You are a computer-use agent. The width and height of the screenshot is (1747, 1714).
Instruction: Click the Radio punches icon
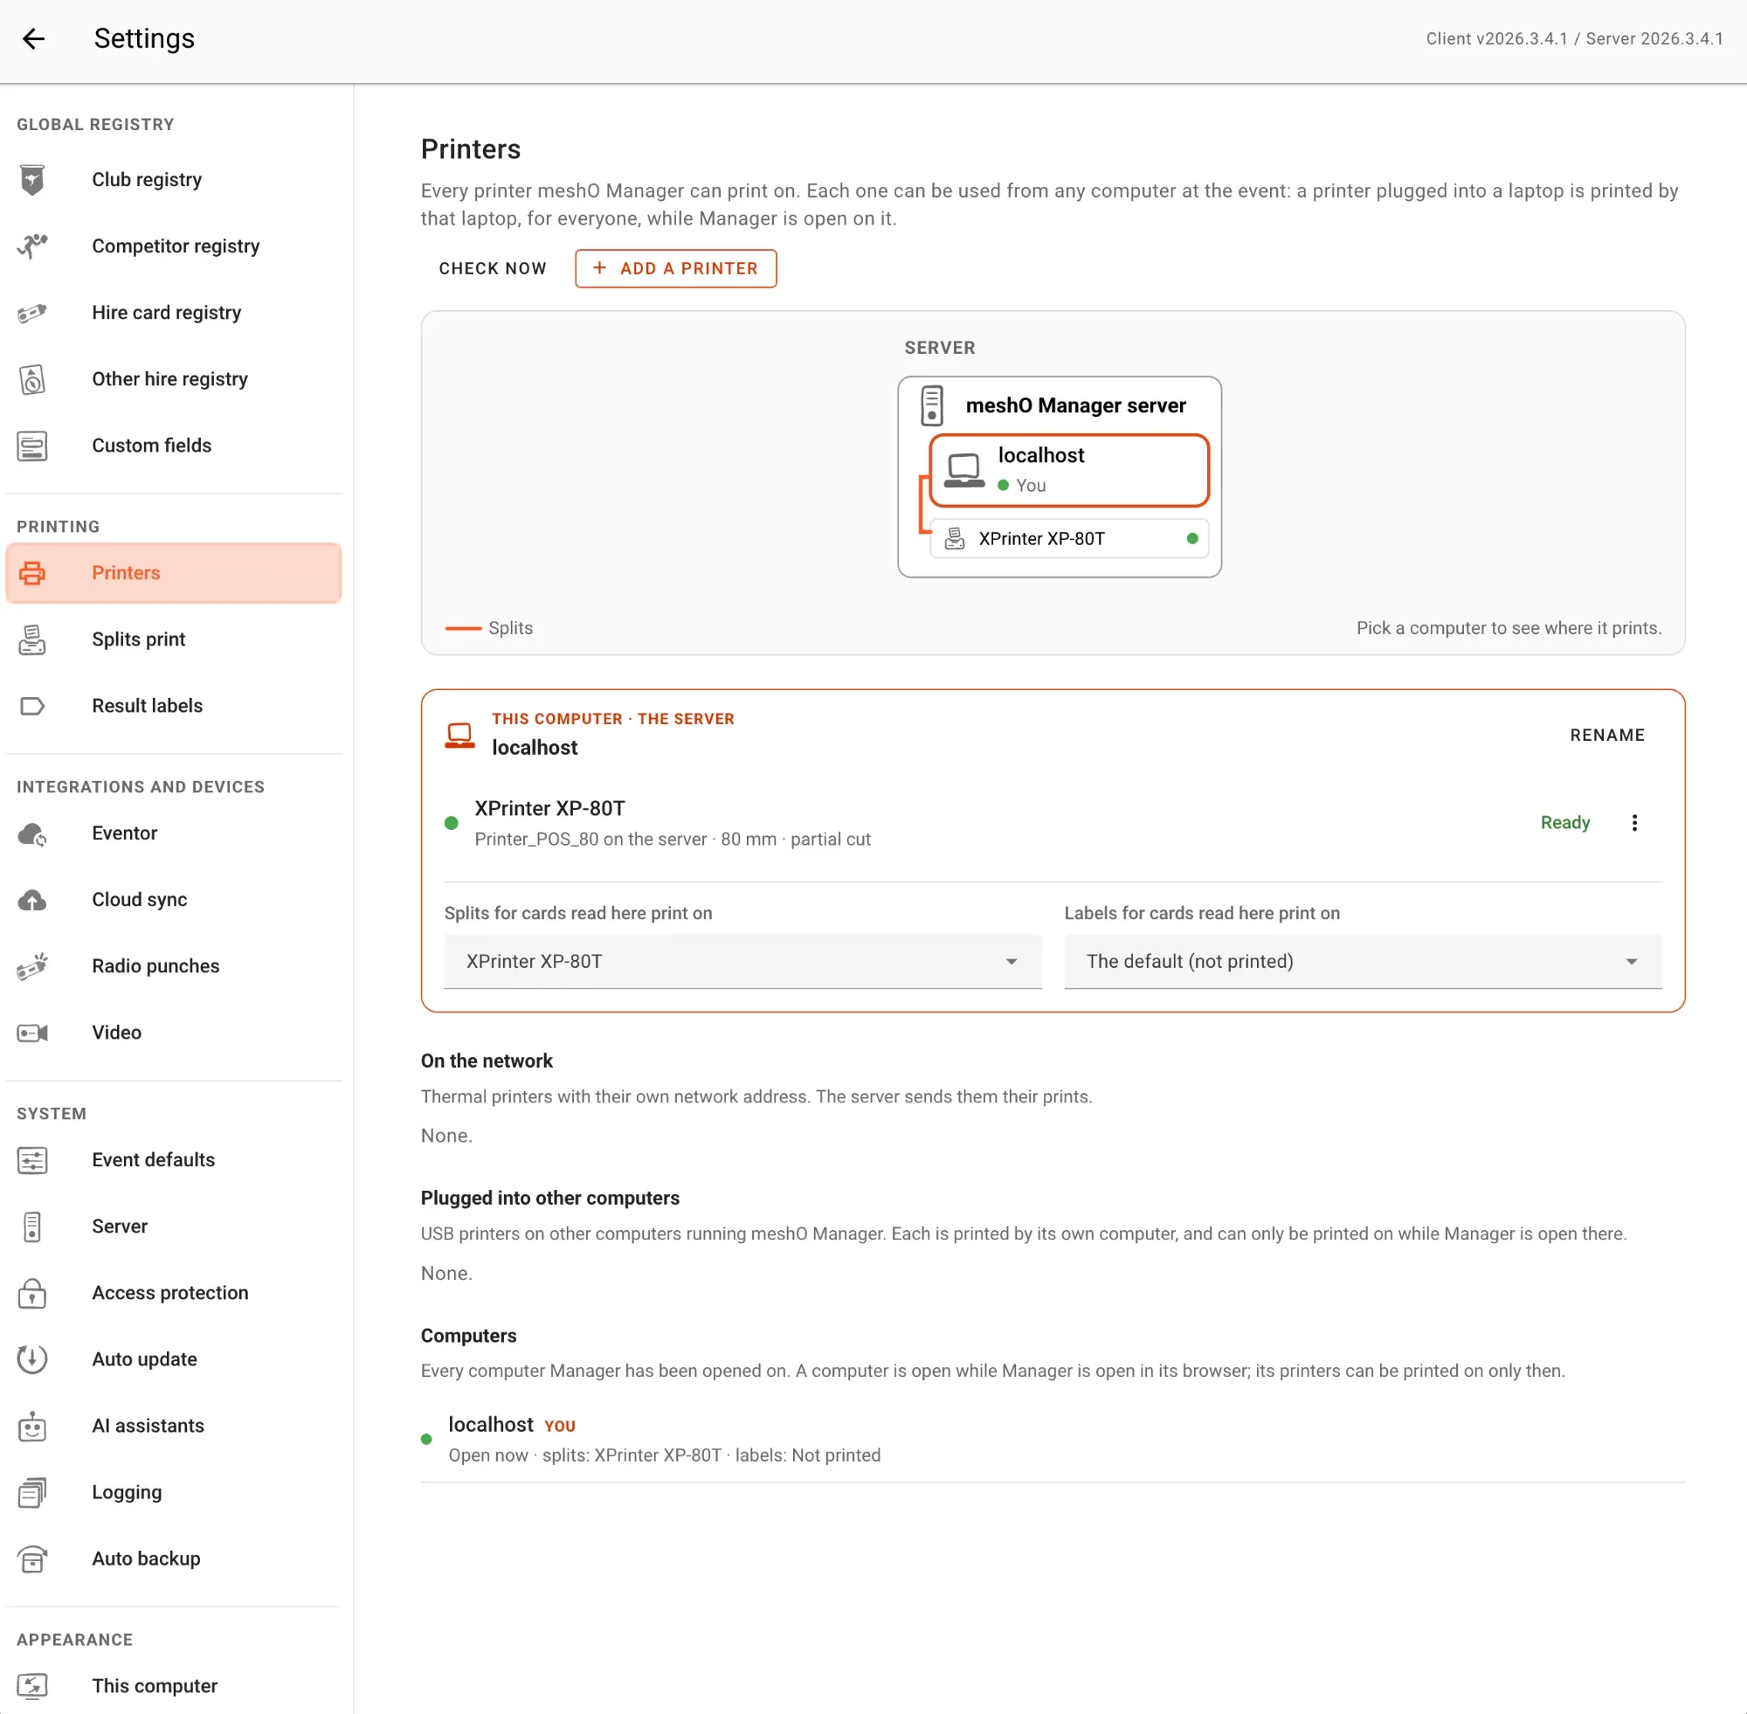(32, 966)
